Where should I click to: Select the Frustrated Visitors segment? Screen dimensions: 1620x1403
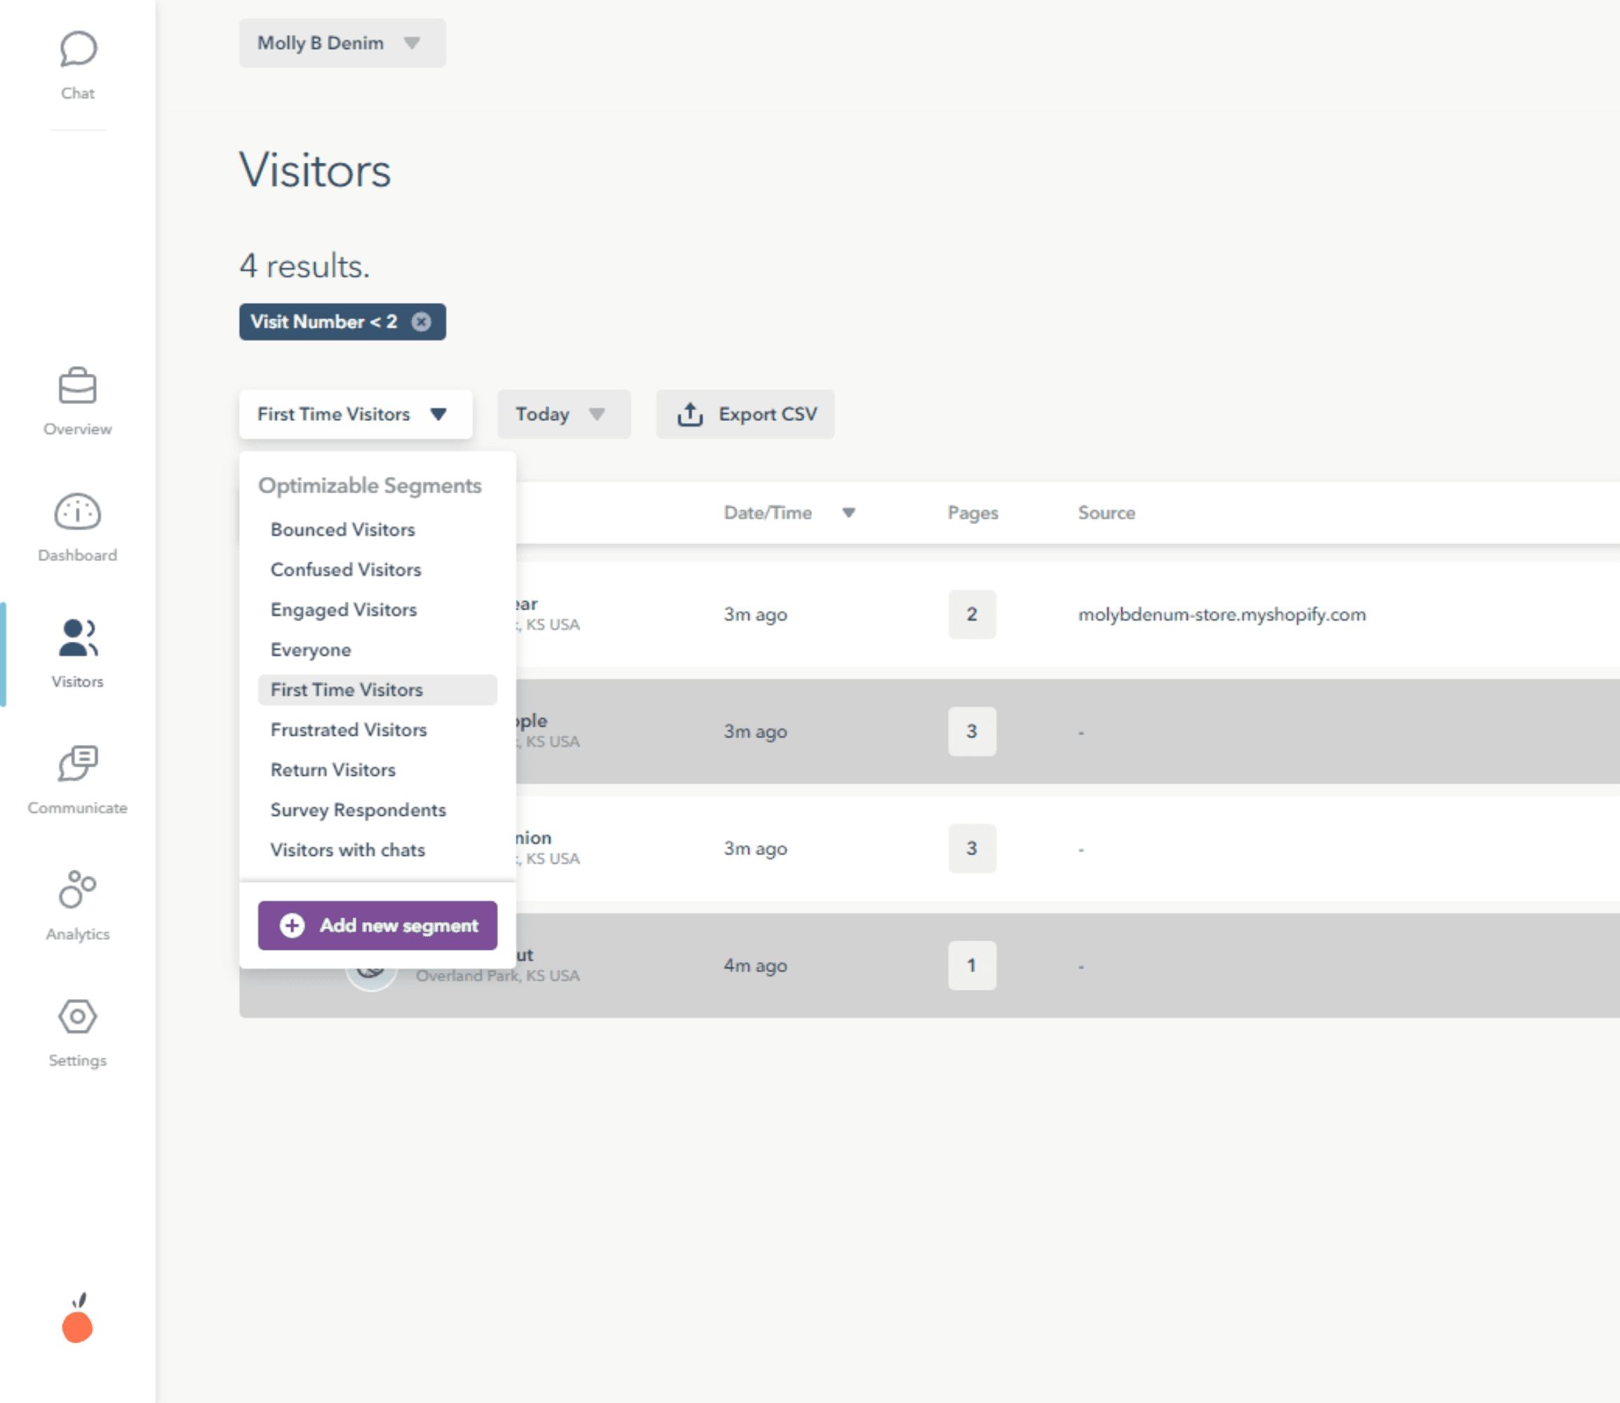click(x=349, y=730)
